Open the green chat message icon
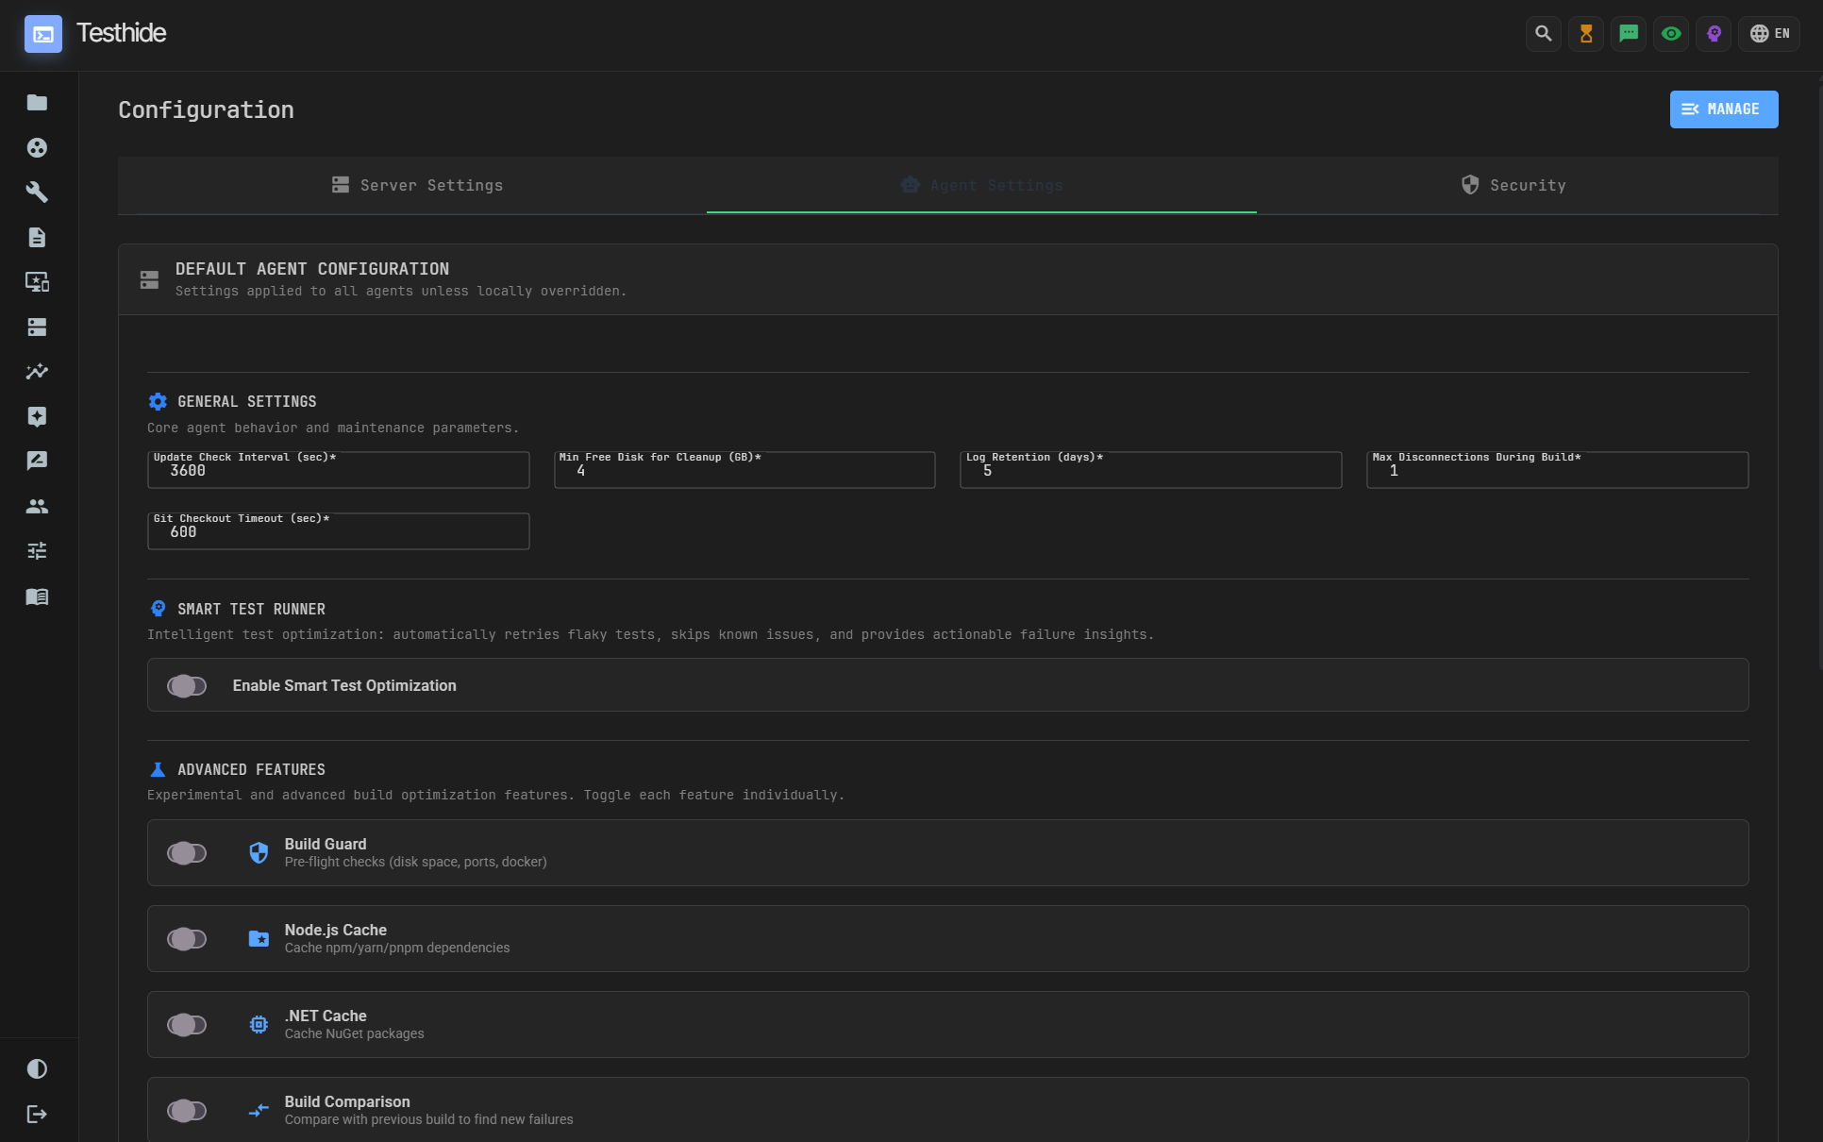 pos(1628,33)
